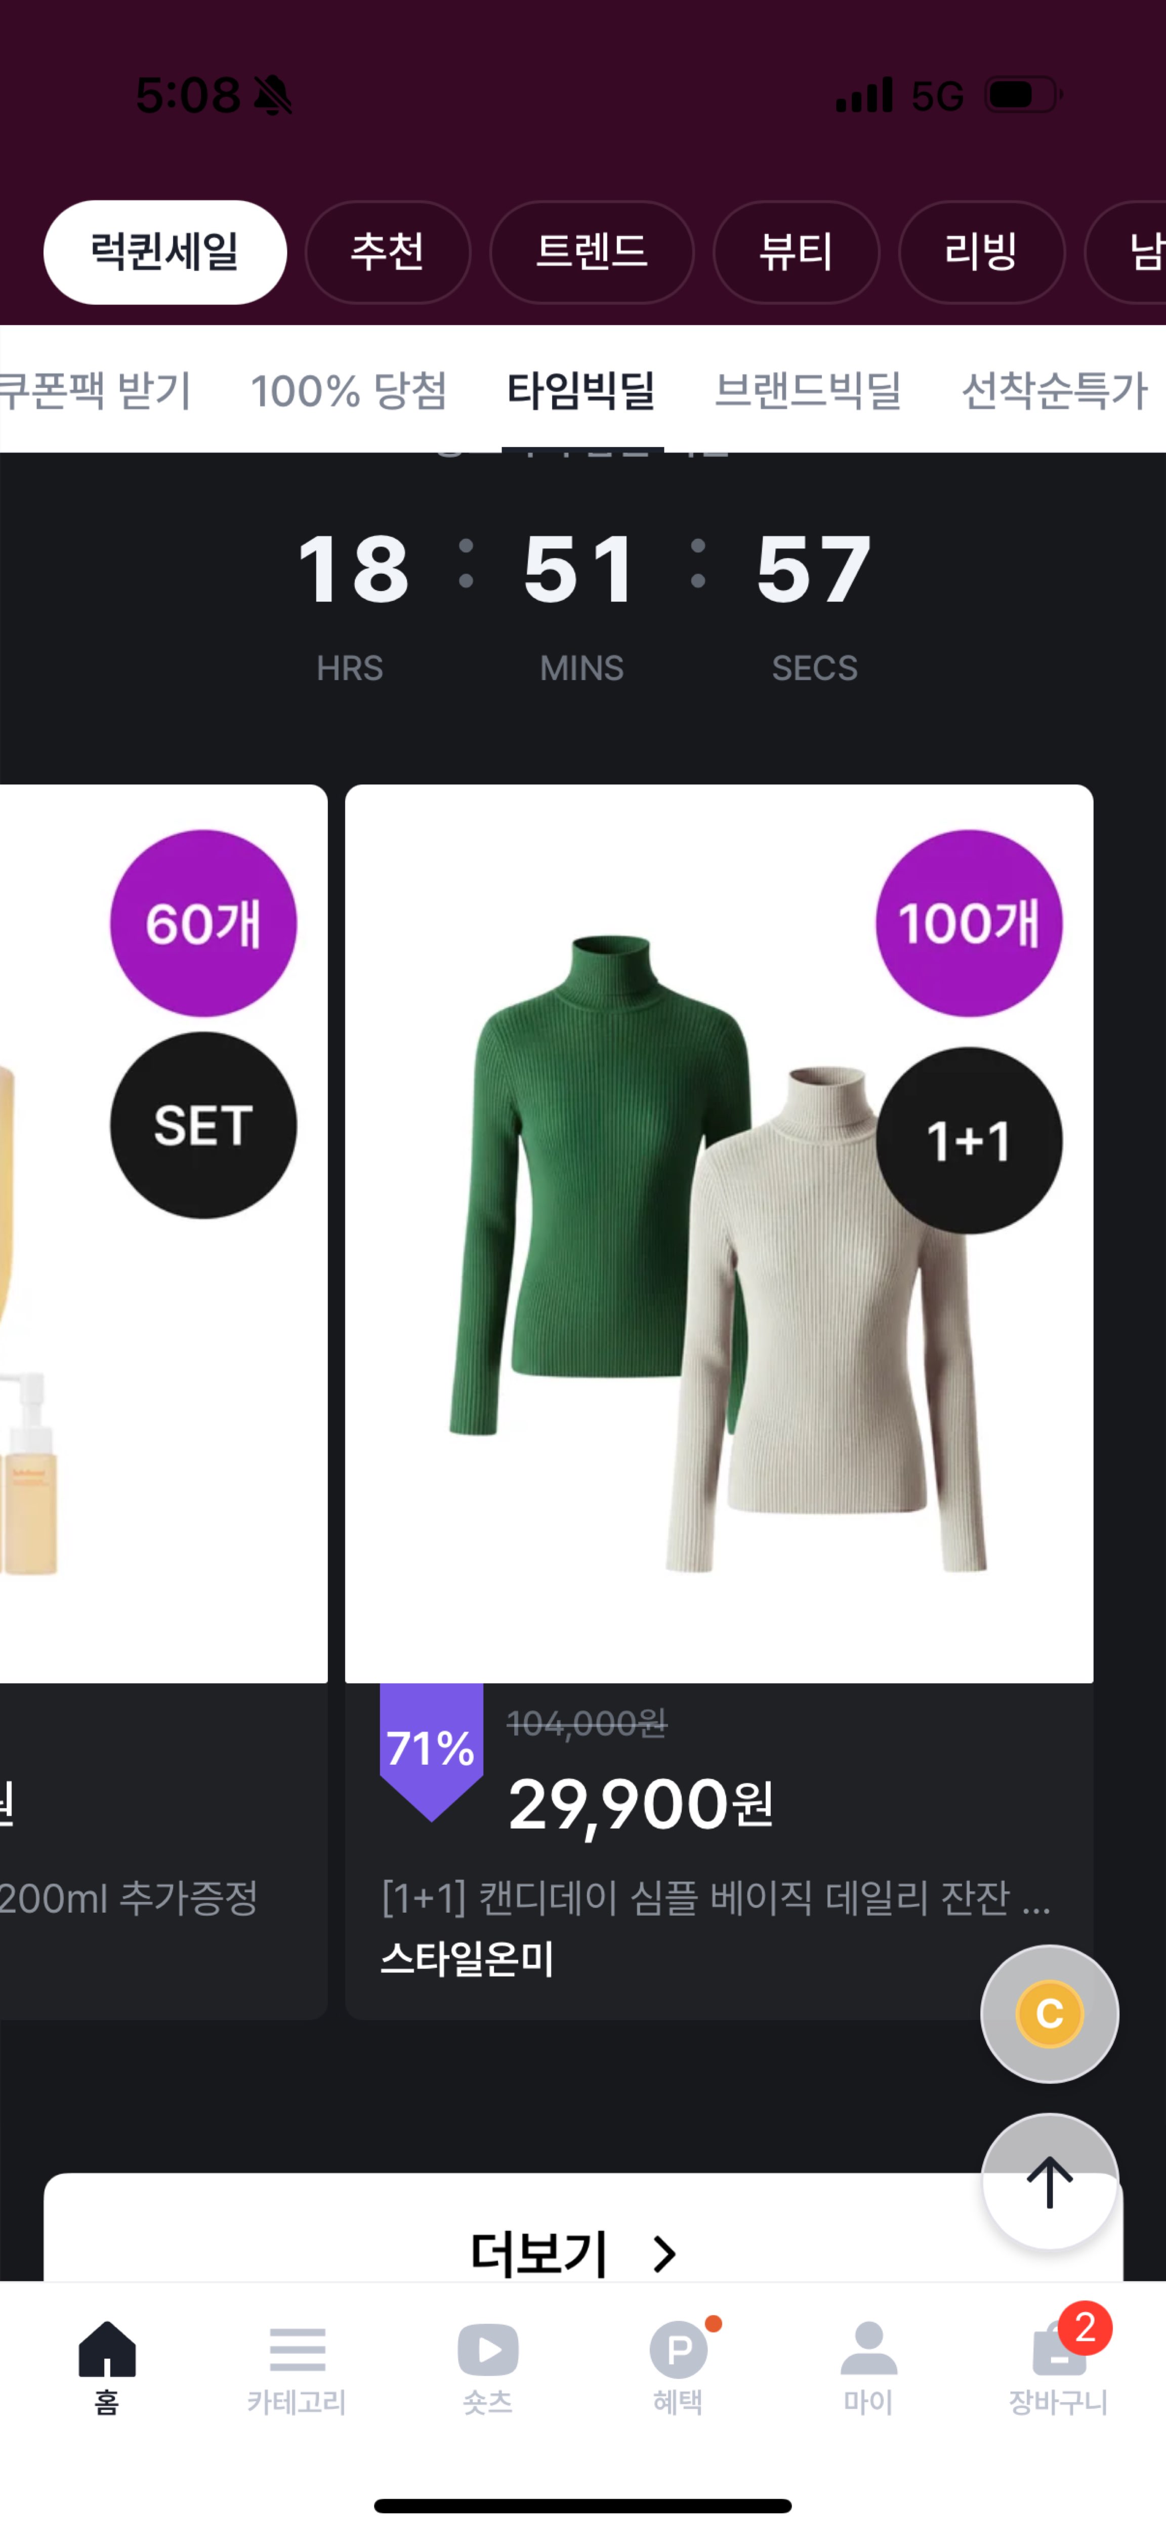Open the 혜택 benefits icon
The image size is (1166, 2537).
click(679, 2350)
